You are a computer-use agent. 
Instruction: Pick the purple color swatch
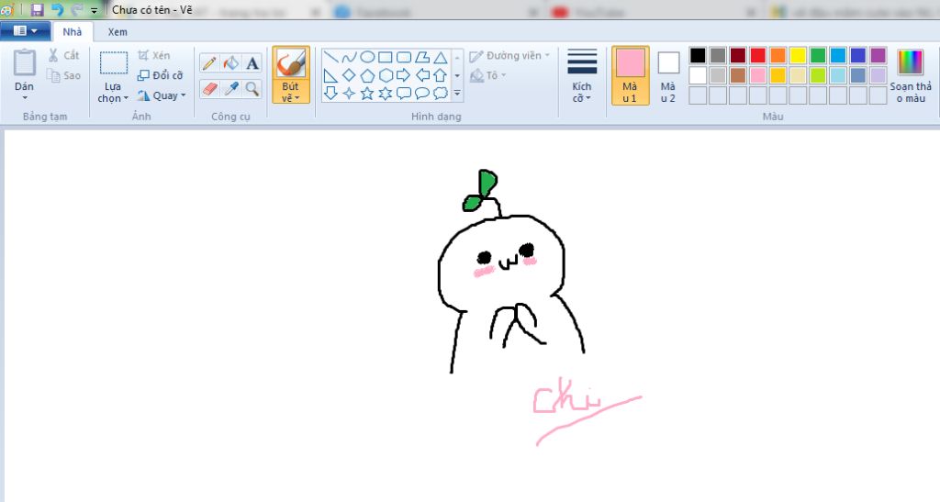click(x=878, y=56)
